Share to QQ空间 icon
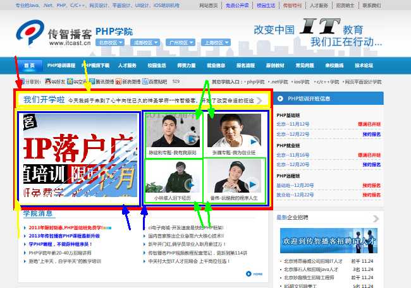 coord(70,81)
